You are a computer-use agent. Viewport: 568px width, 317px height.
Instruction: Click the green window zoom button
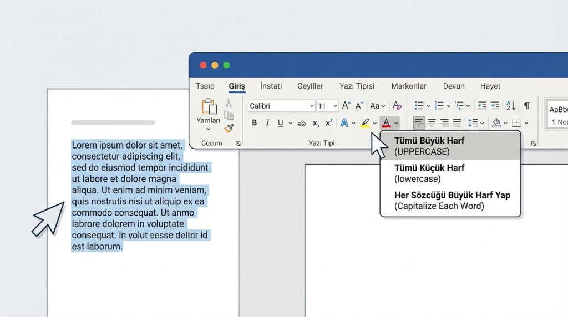[x=226, y=65]
